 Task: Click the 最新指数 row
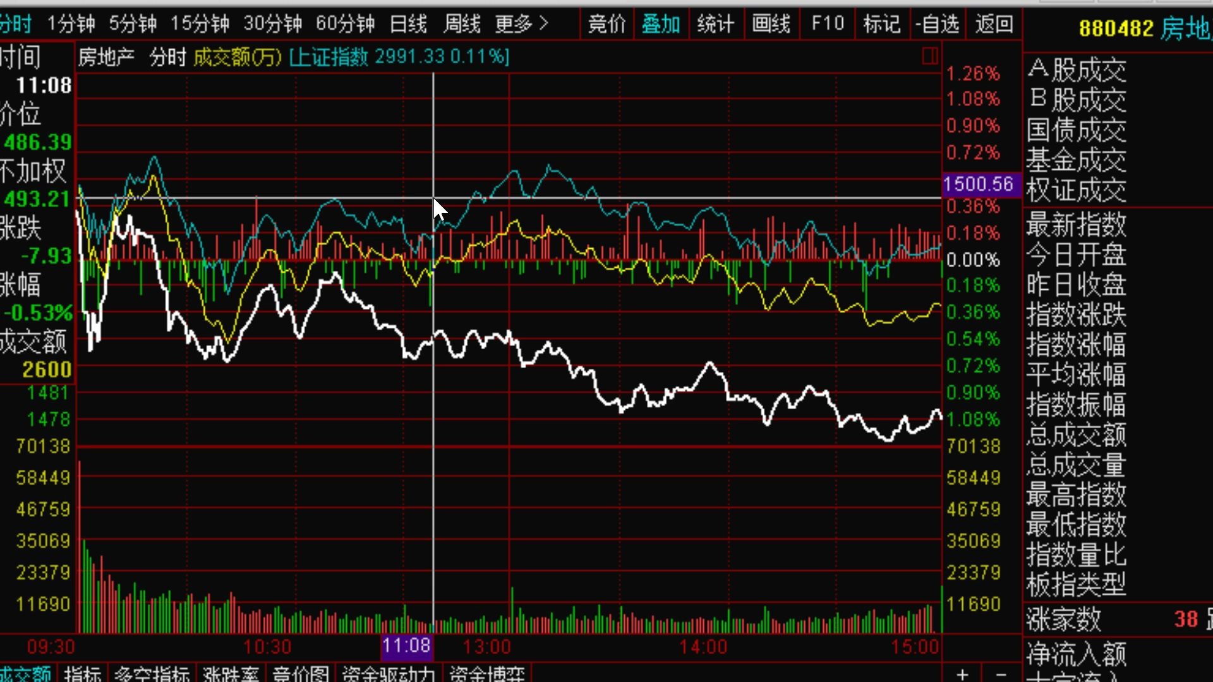click(1077, 224)
